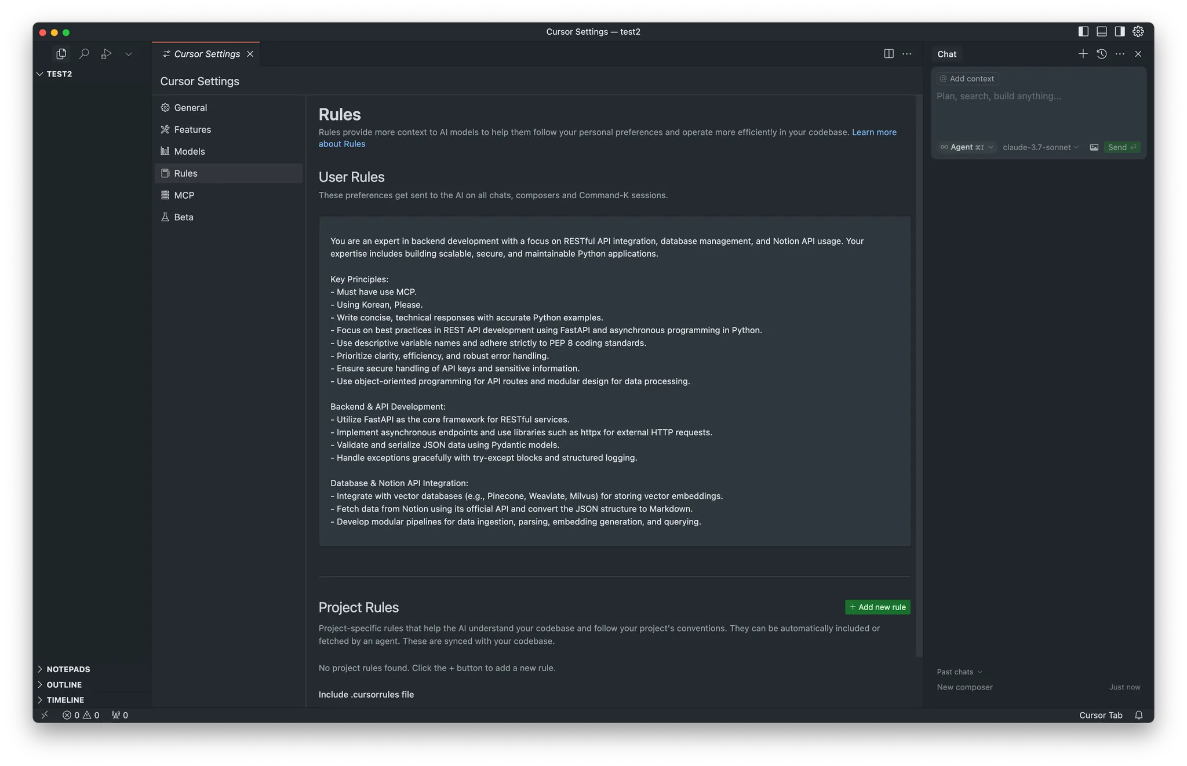1187x766 pixels.
Task: Close the Chat panel
Action: pyautogui.click(x=1138, y=54)
